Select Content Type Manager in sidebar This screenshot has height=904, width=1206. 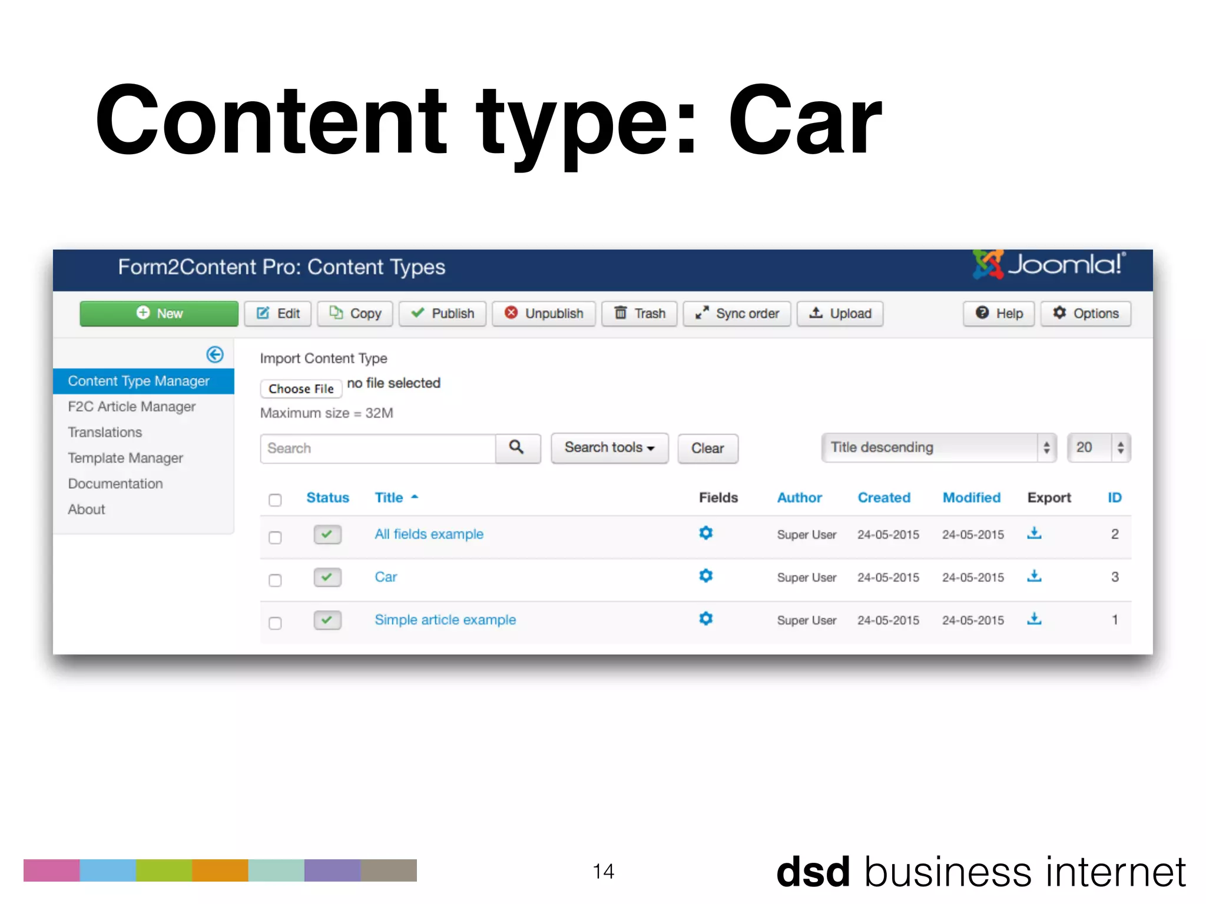click(144, 381)
